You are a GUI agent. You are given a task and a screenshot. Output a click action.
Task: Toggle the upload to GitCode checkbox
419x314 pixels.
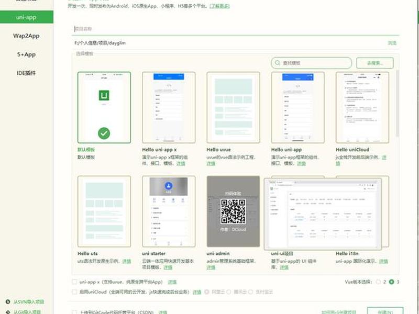point(74,312)
